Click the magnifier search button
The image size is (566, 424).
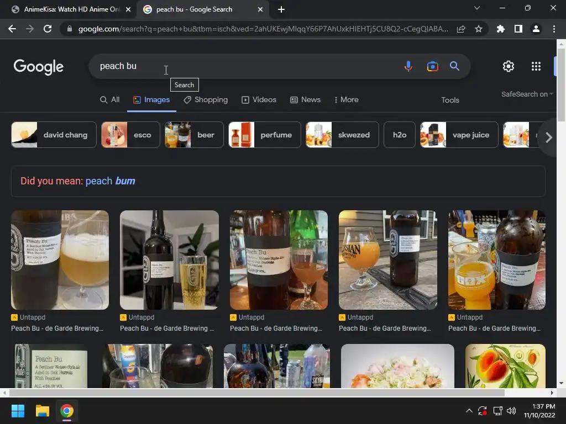(x=454, y=66)
